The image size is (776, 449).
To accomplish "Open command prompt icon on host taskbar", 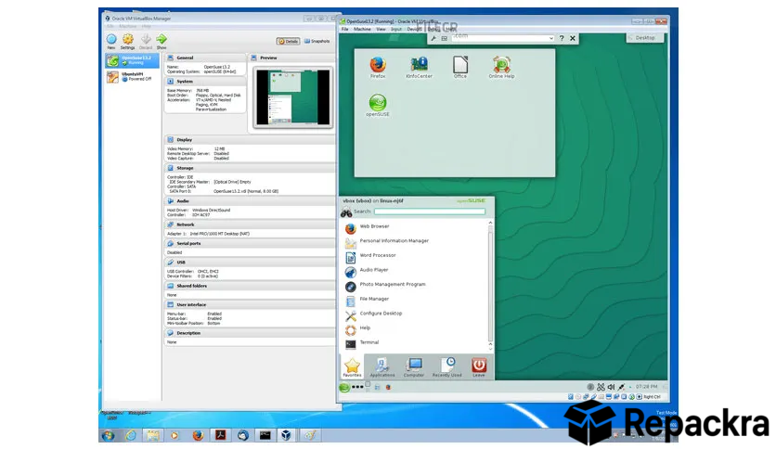I will pos(265,435).
